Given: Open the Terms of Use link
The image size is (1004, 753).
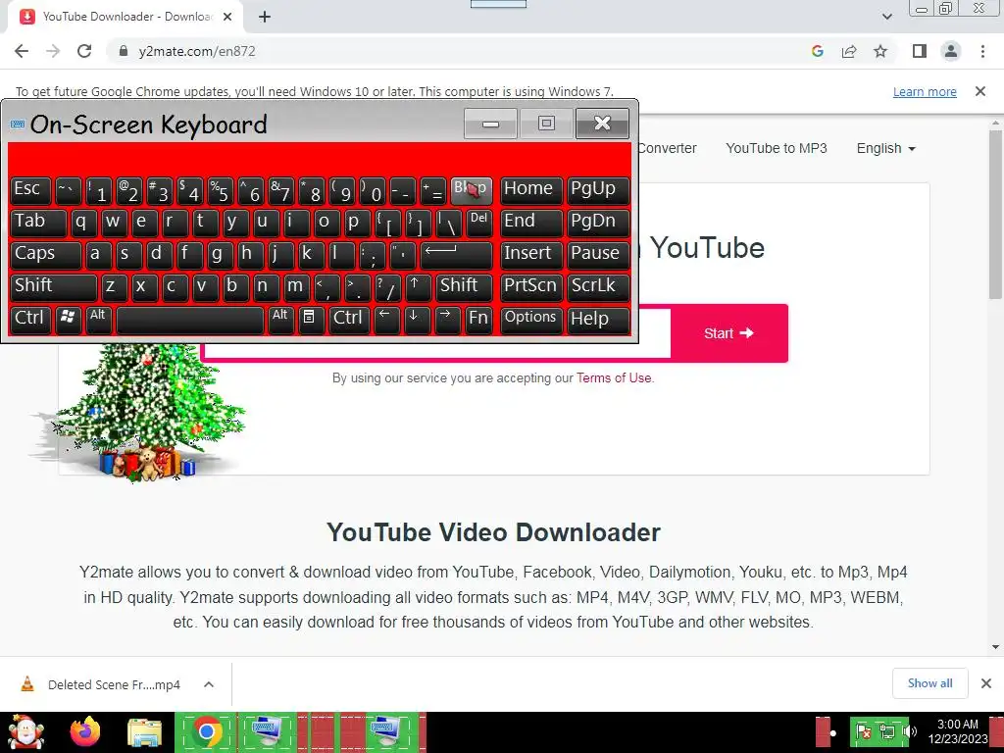Looking at the screenshot, I should coord(614,377).
